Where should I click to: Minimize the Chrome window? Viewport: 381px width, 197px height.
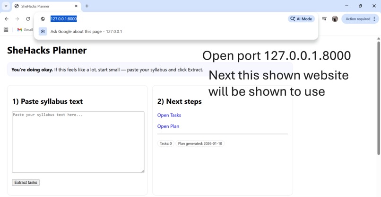[x=347, y=6]
